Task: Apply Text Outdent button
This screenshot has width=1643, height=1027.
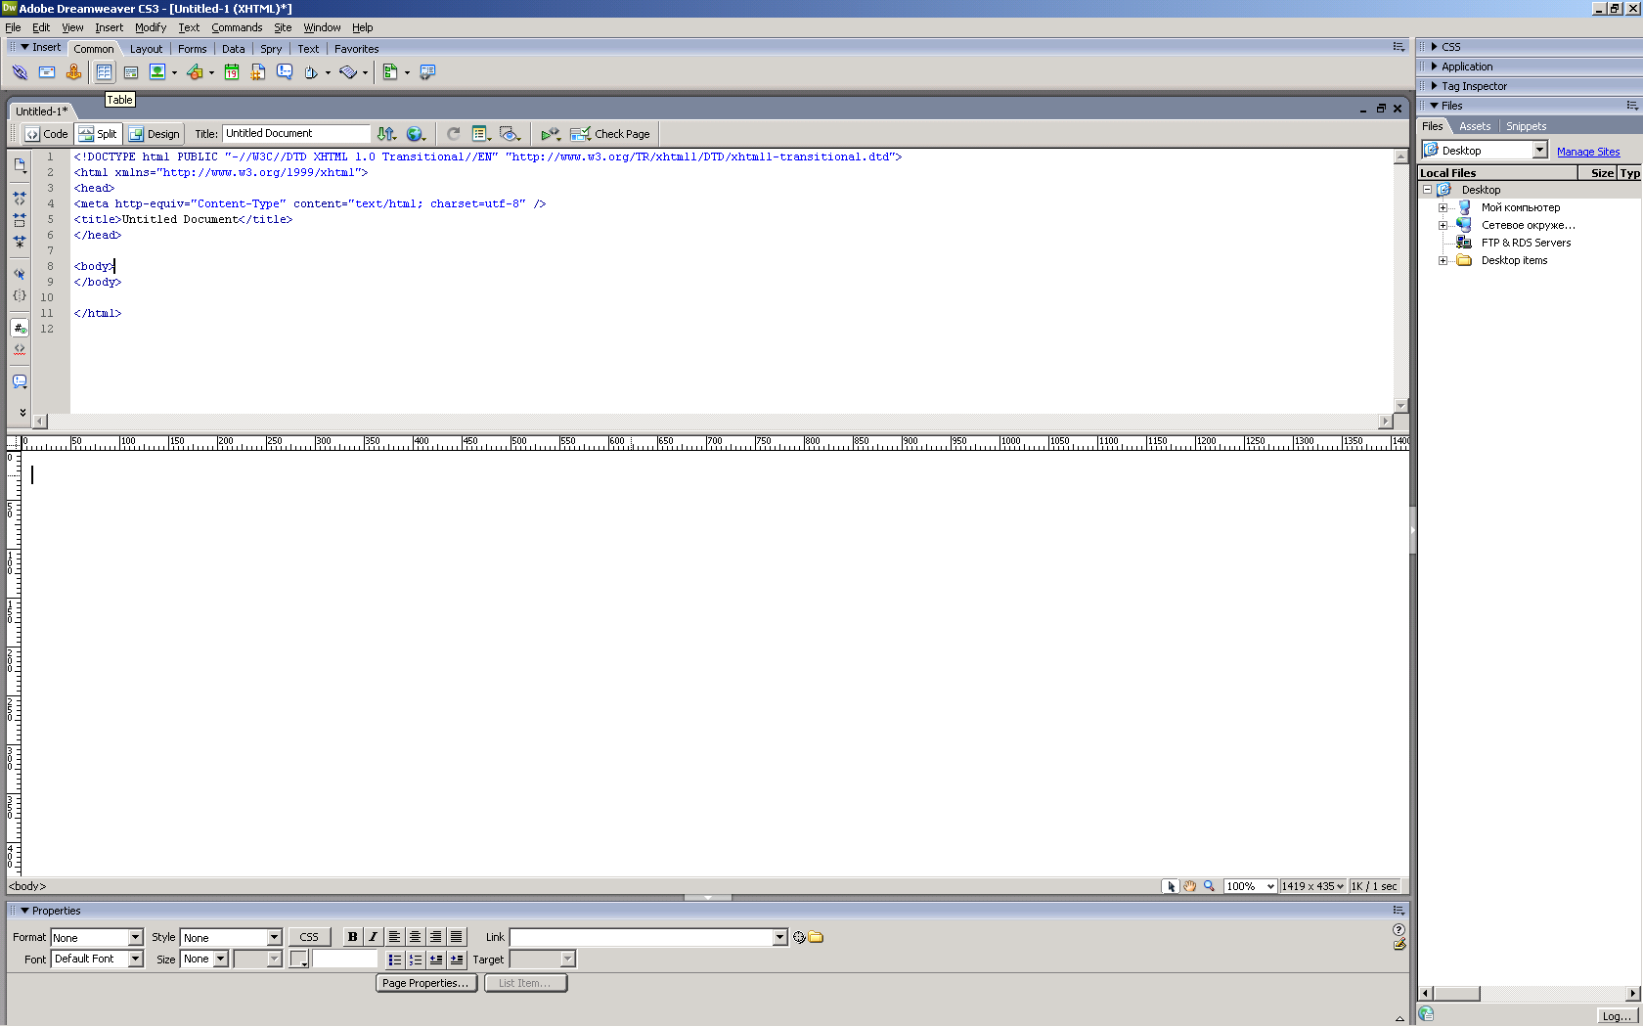Action: (435, 960)
